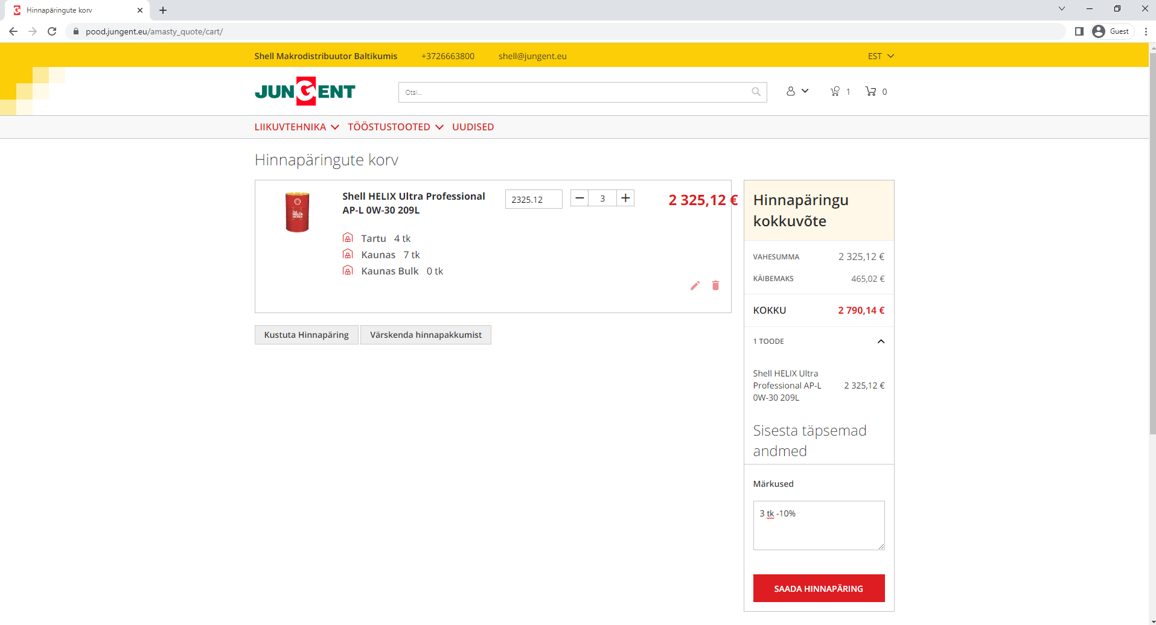Click the search magnifier icon

click(x=756, y=92)
